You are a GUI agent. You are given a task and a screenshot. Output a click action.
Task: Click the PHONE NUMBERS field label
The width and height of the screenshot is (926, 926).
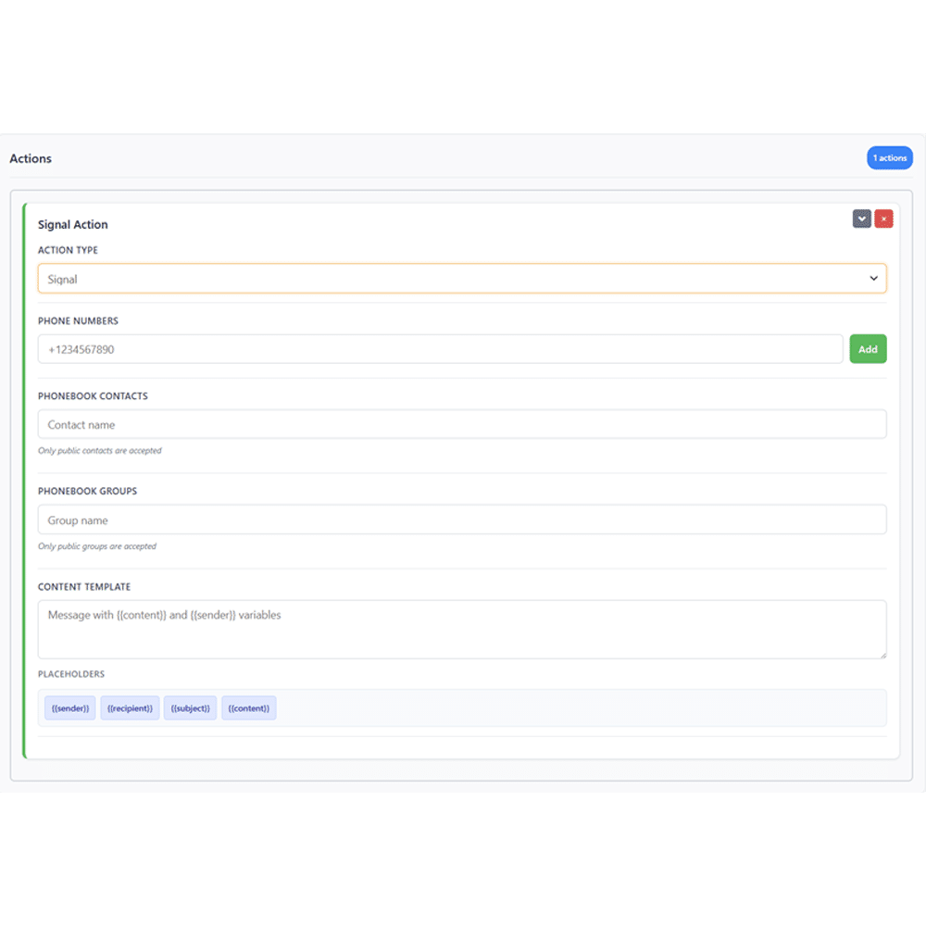click(x=78, y=320)
